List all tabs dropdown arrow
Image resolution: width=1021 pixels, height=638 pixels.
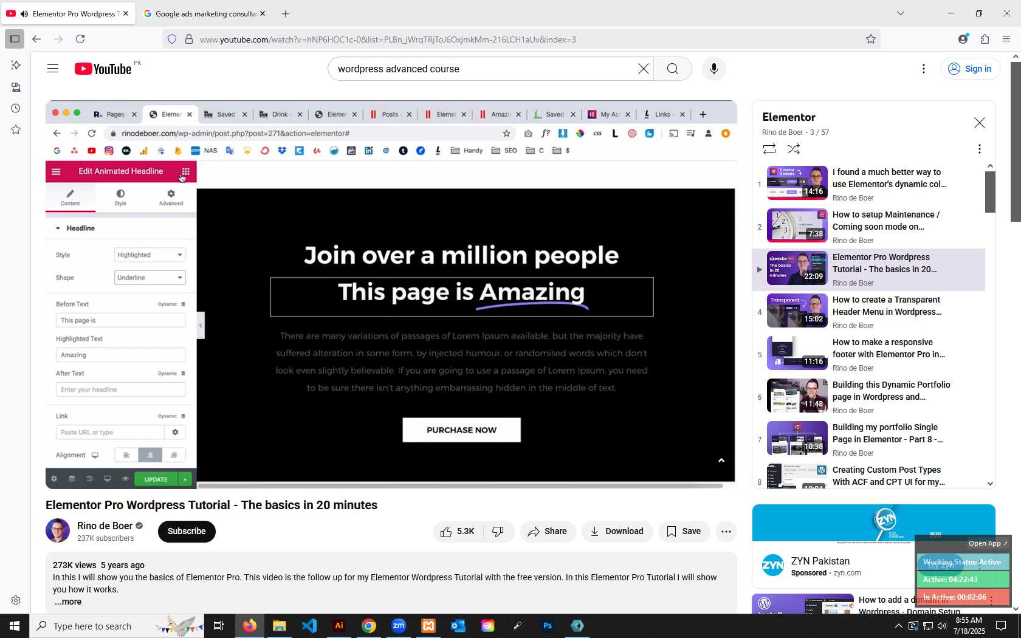coord(901,13)
